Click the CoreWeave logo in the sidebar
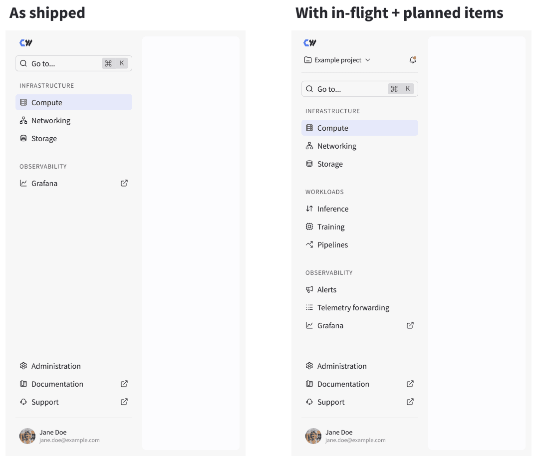 pyautogui.click(x=309, y=43)
